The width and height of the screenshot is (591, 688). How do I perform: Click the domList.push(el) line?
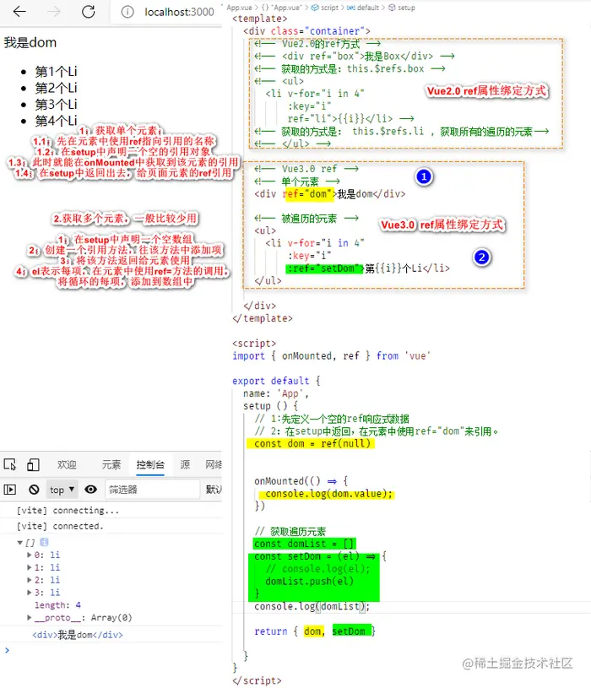[309, 582]
